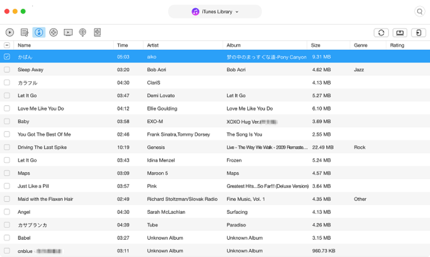
Task: Open the iTunes Library dropdown
Action: [x=215, y=11]
